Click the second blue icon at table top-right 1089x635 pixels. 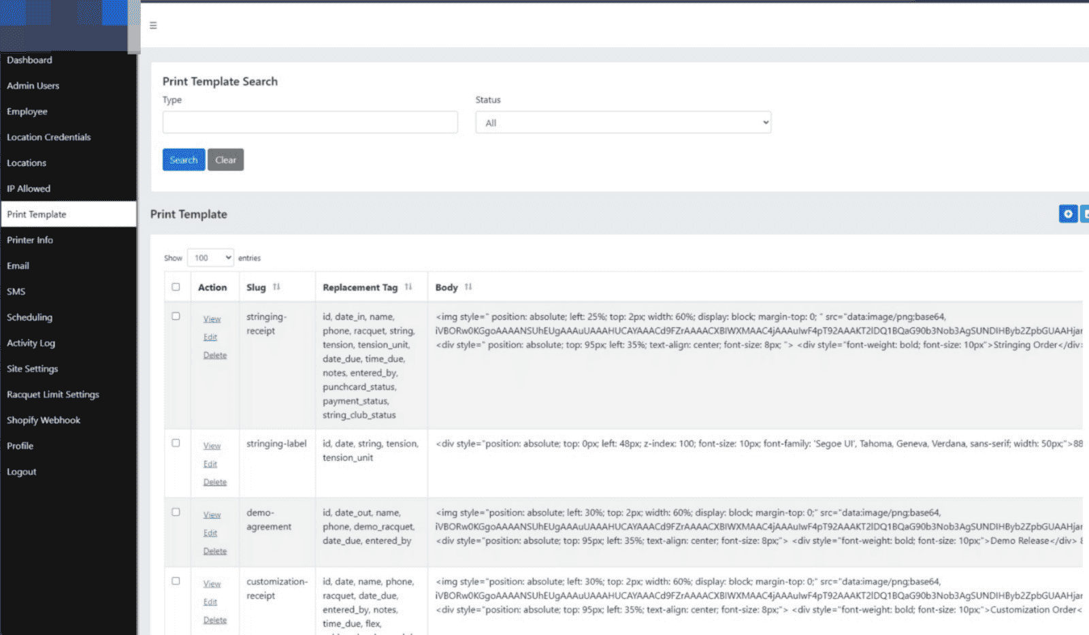click(1086, 214)
